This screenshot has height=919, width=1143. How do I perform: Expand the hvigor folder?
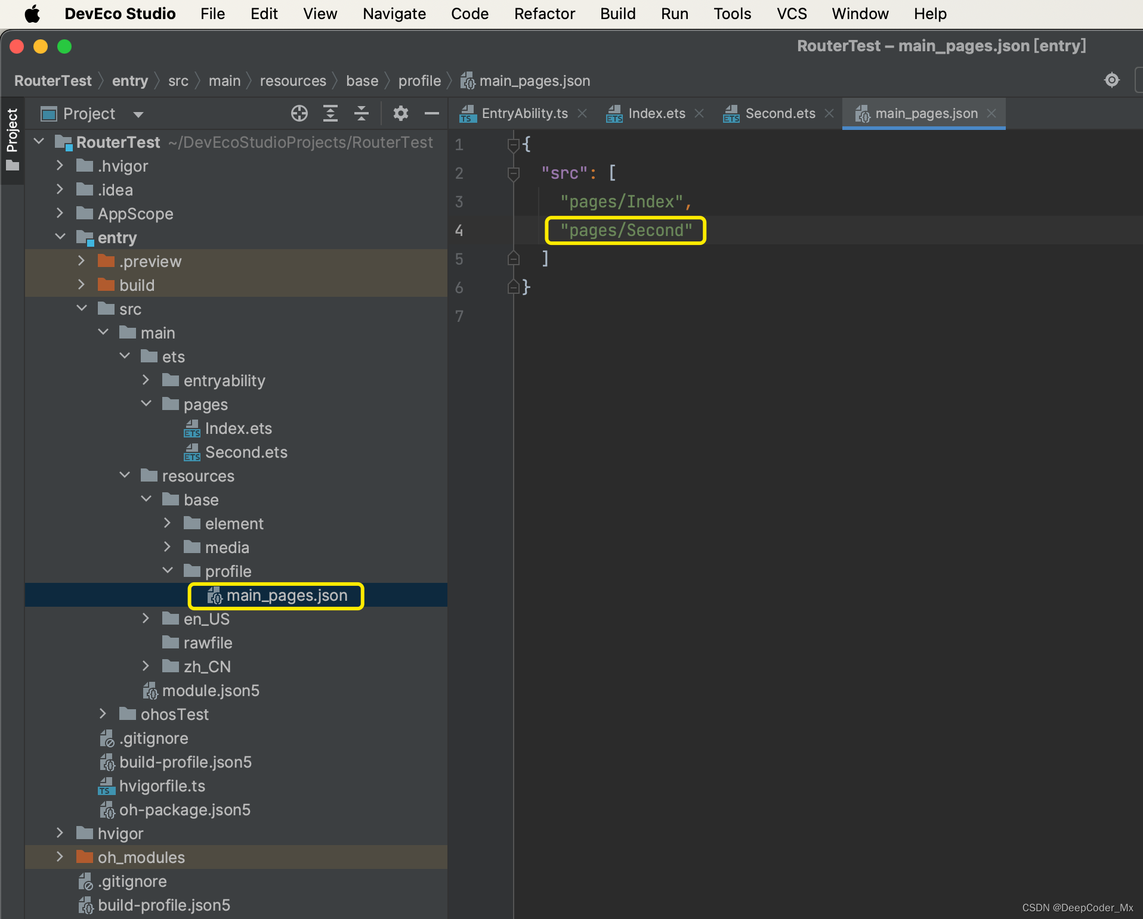click(60, 833)
